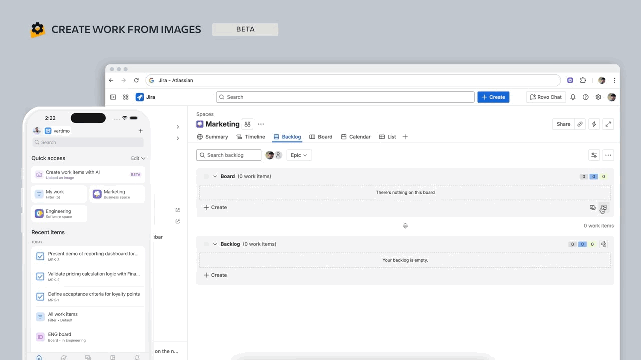641x360 pixels.
Task: Open the more actions menu beside the Marketing title
Action: [x=261, y=124]
